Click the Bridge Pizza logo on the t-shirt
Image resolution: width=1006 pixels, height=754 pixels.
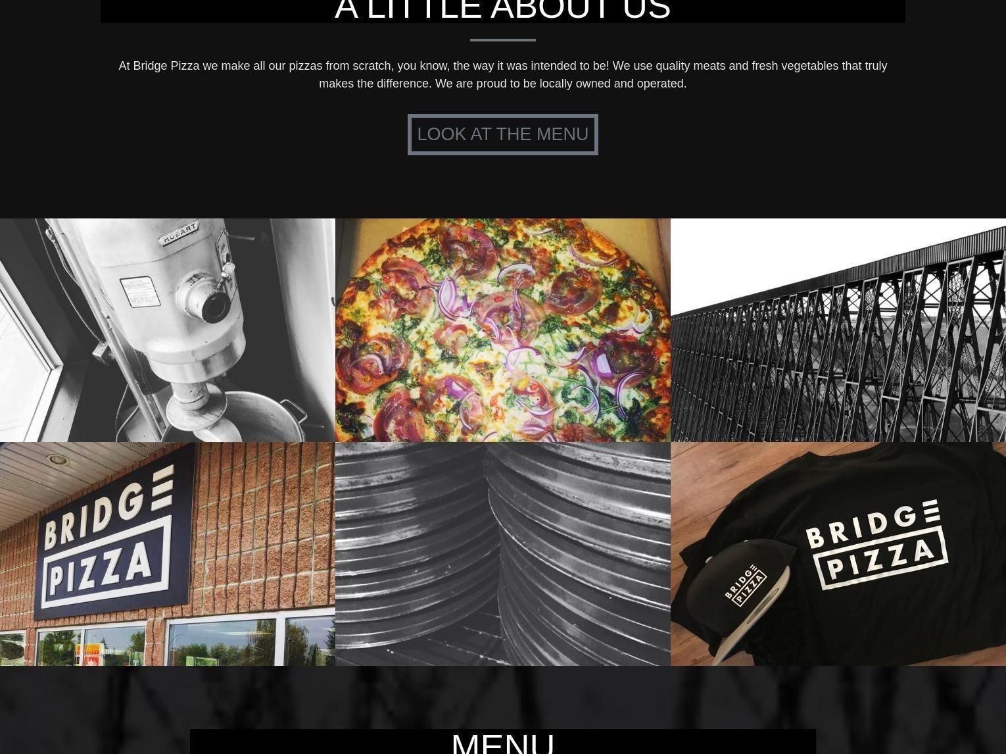click(x=876, y=545)
